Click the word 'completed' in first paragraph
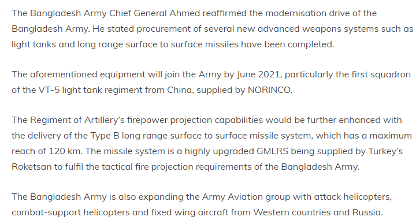The image size is (416, 224). tap(310, 44)
